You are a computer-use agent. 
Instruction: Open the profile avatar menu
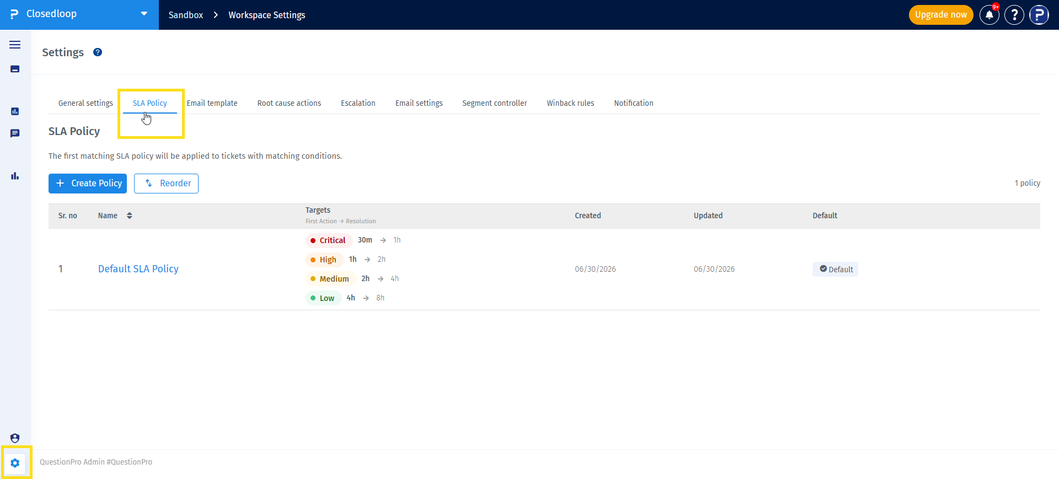pos(1039,15)
